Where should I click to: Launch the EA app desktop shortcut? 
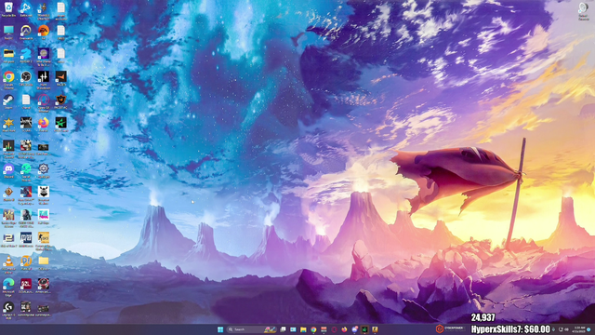44,33
